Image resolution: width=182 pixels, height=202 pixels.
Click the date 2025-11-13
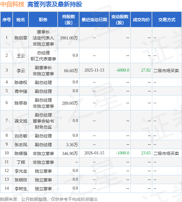(94, 70)
